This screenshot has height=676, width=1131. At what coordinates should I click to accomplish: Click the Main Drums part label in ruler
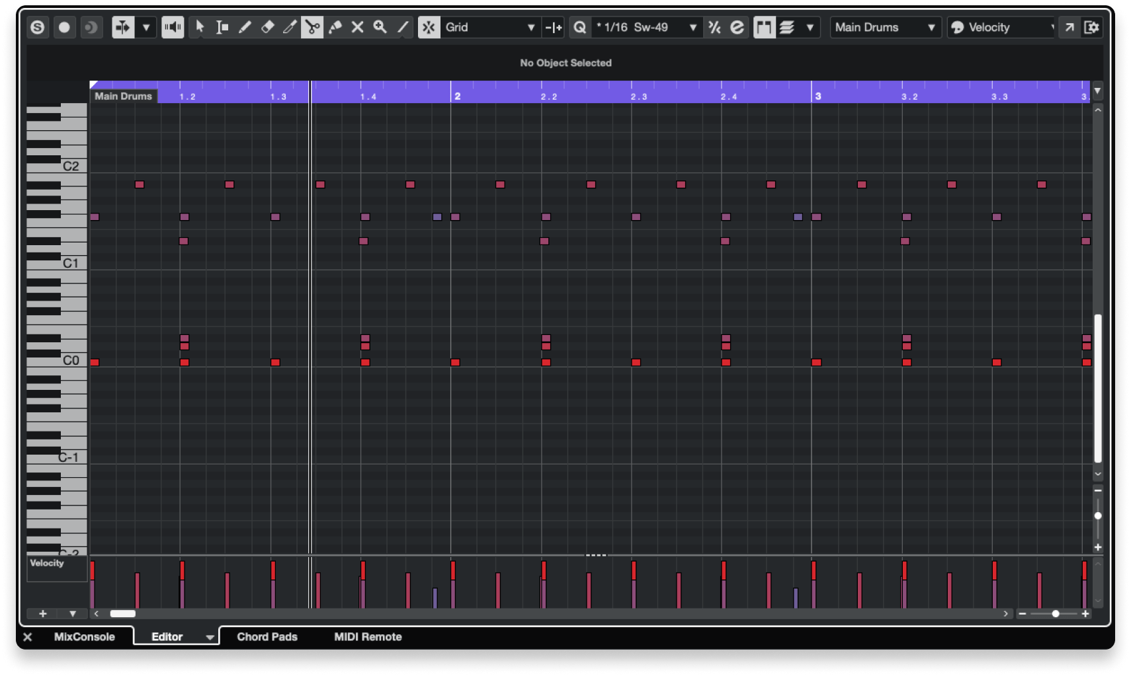coord(123,96)
